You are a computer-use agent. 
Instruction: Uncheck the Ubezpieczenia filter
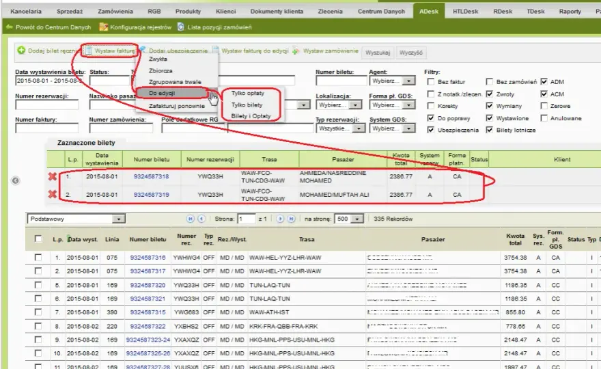point(431,130)
